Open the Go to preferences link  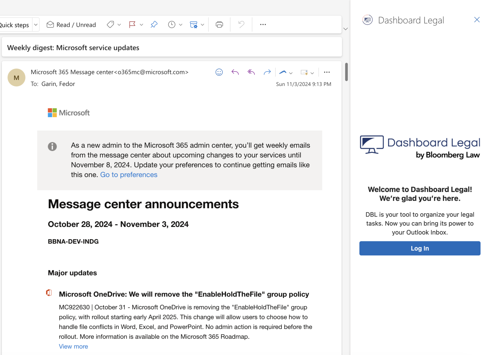pos(129,174)
